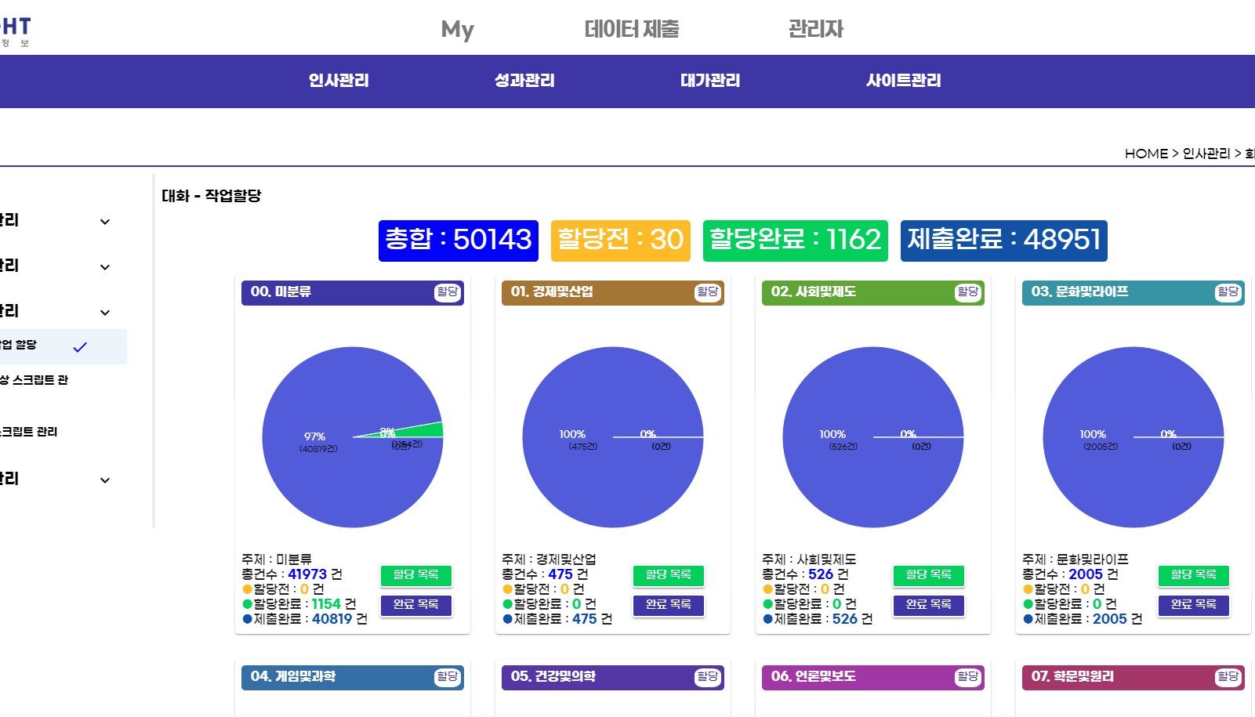Select 성과관리 in the purple bar
The image size is (1255, 717).
524,81
